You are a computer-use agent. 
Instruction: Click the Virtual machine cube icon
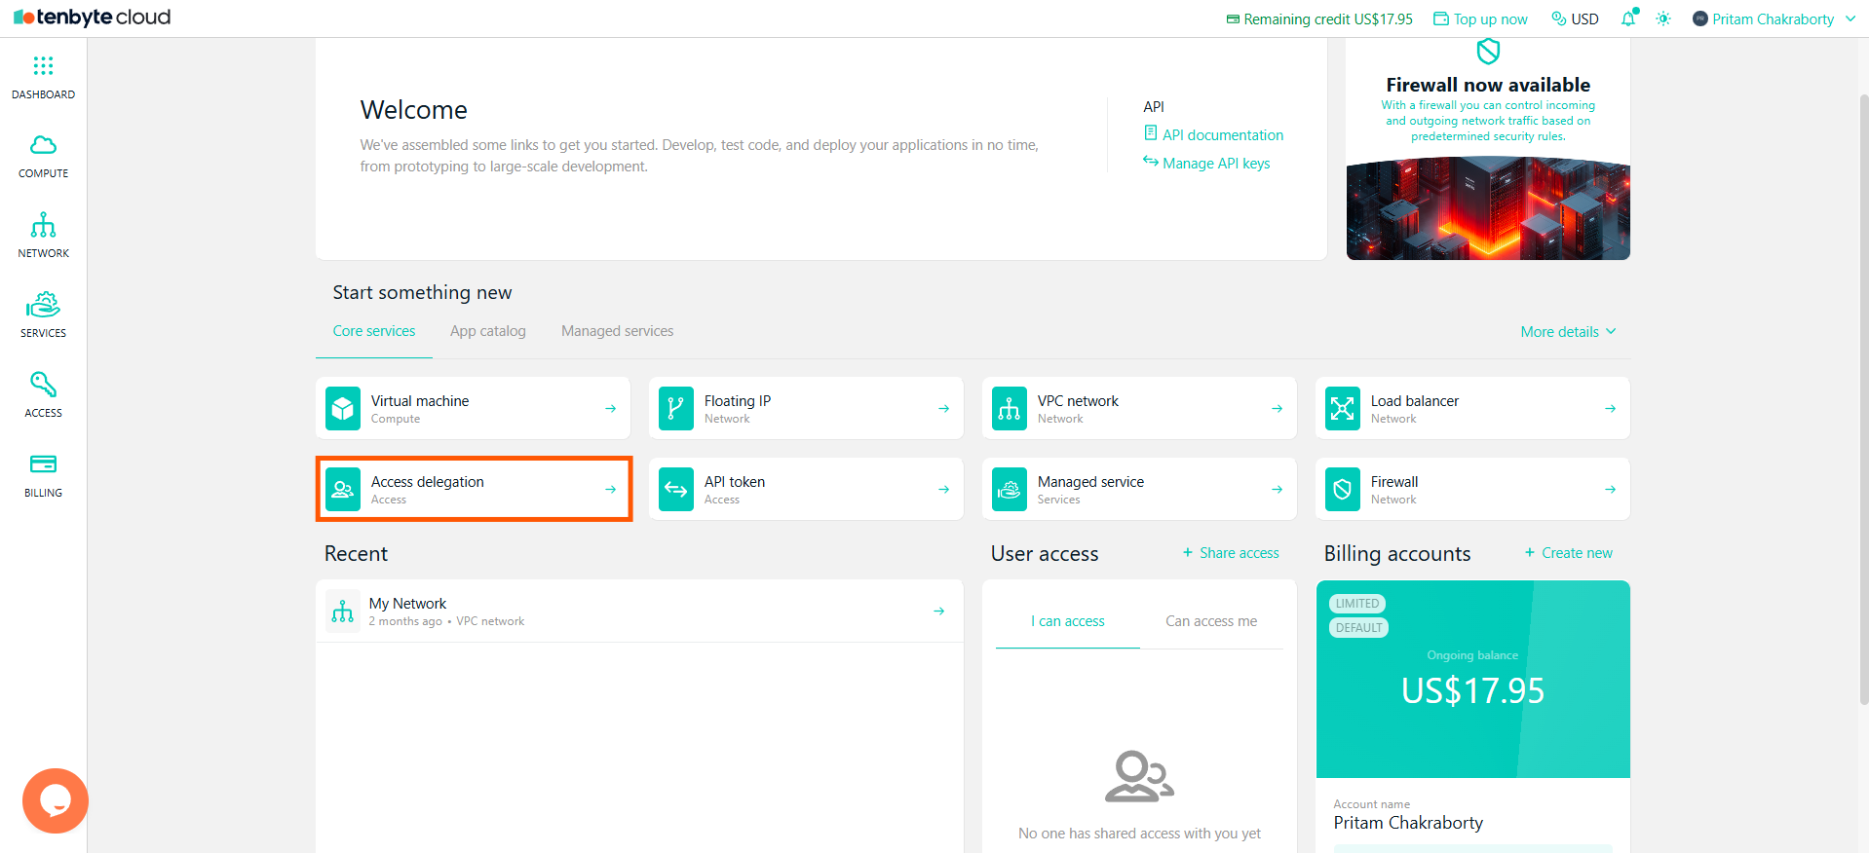tap(343, 409)
